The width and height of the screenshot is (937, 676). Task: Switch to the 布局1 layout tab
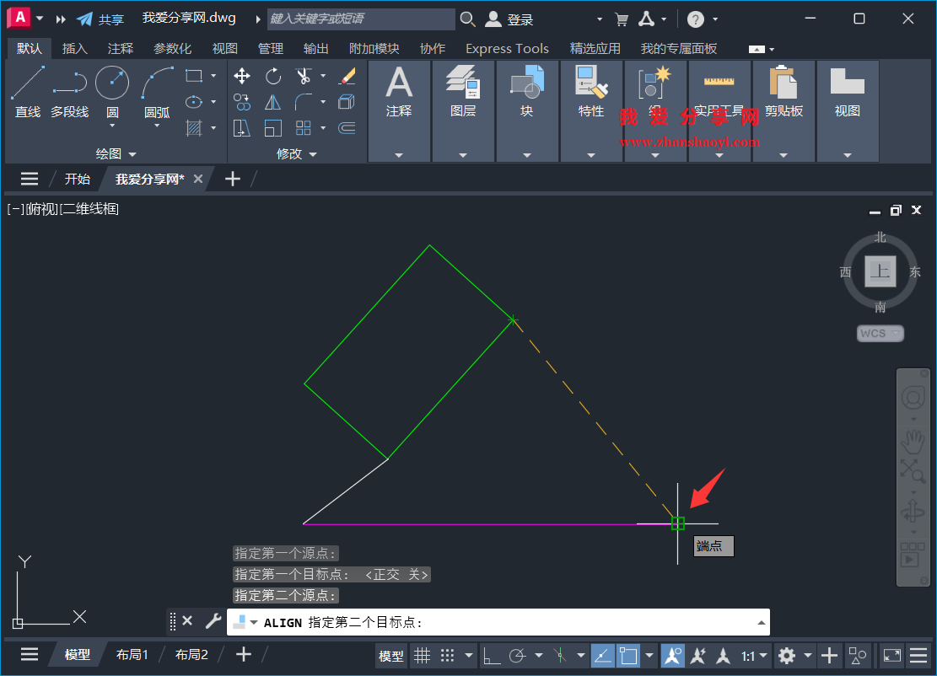coord(132,653)
